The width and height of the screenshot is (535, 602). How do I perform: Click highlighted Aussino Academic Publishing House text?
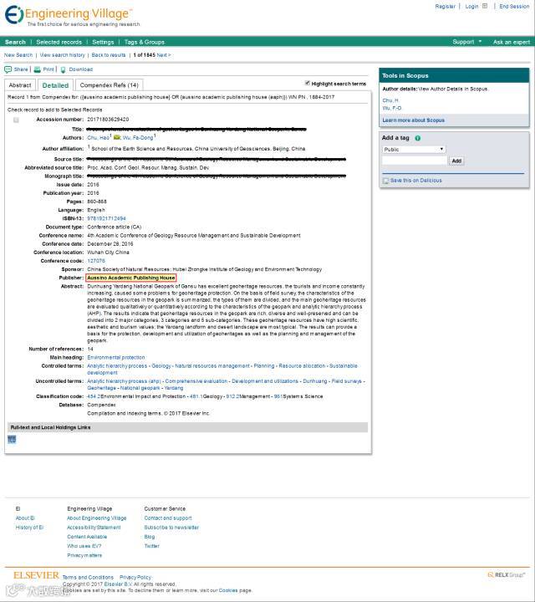click(131, 278)
